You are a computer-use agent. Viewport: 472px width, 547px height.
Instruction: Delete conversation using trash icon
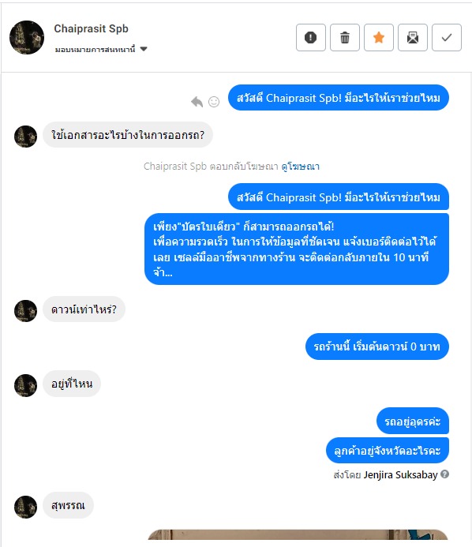(345, 37)
